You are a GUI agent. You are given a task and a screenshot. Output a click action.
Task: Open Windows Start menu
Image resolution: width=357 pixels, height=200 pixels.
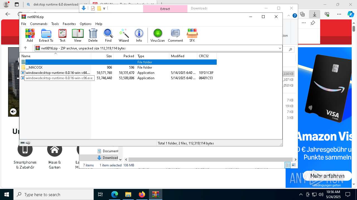(7, 194)
